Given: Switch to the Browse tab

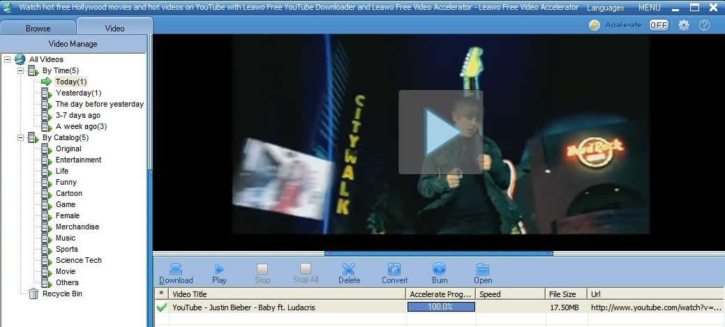Looking at the screenshot, I should tap(38, 28).
